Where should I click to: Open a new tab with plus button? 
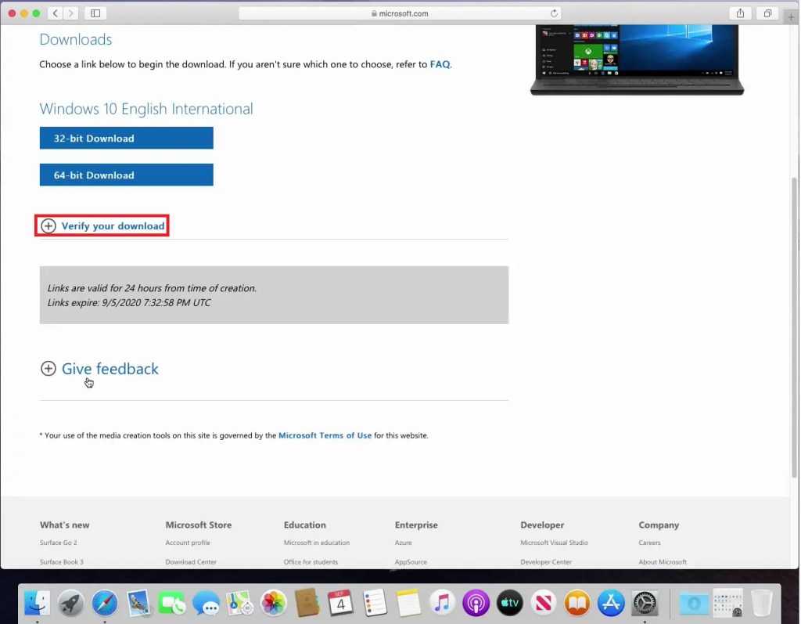click(791, 17)
